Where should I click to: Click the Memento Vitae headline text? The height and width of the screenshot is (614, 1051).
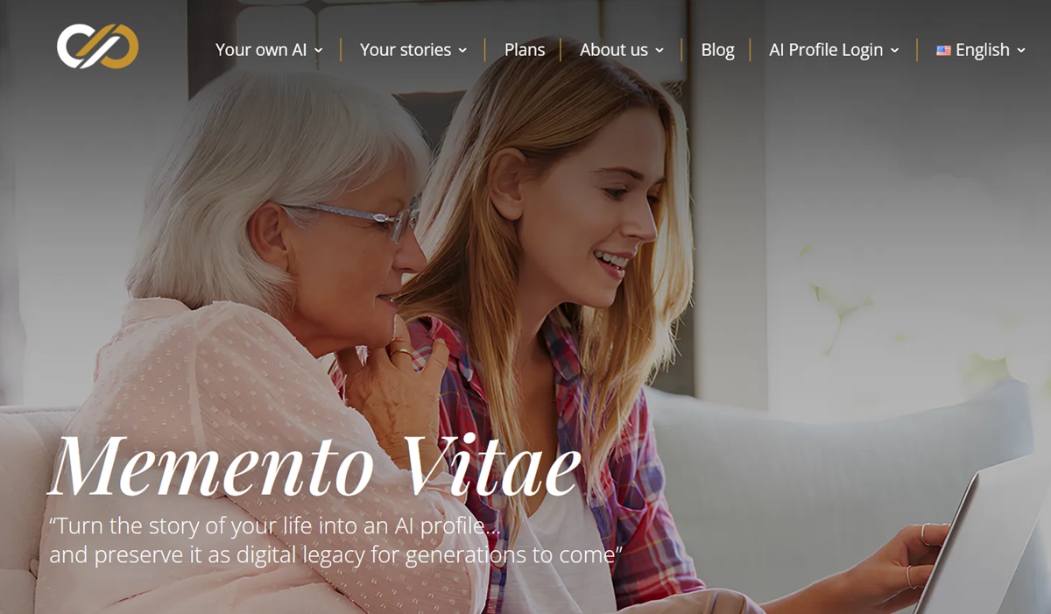[x=315, y=465]
